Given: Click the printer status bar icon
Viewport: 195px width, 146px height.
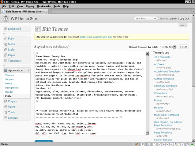Looking at the screenshot, I should 171,144.
